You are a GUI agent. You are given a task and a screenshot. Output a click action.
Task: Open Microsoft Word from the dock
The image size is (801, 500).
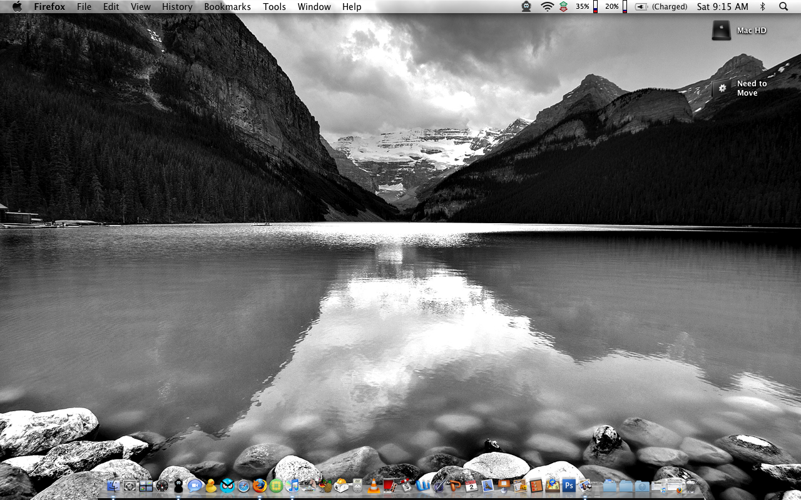(423, 486)
